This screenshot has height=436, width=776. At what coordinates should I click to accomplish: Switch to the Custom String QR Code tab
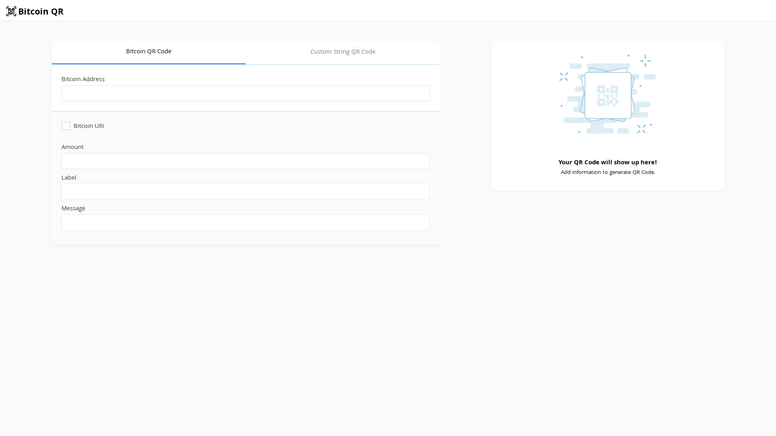point(343,52)
